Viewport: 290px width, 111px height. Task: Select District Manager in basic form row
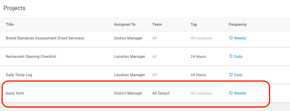click(128, 93)
